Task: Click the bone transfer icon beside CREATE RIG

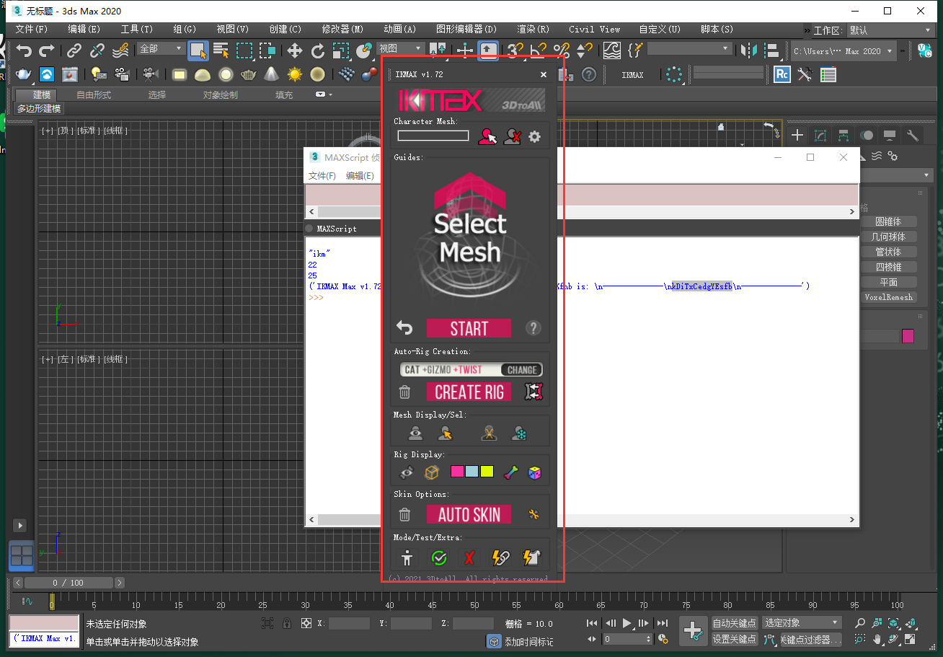Action: point(534,392)
